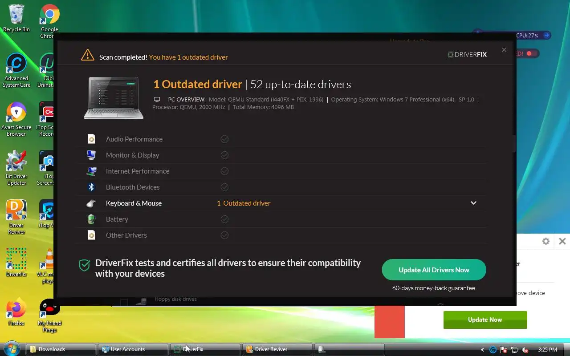Click 'You have 1 outdated driver' text
This screenshot has width=570, height=356.
tap(188, 57)
